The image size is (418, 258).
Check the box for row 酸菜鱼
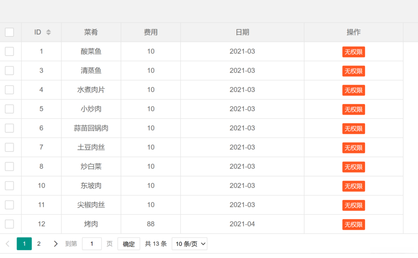tap(9, 51)
